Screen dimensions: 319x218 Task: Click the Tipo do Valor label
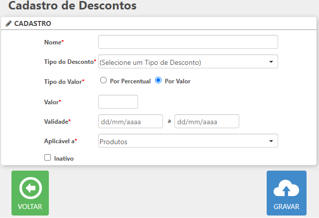point(64,81)
